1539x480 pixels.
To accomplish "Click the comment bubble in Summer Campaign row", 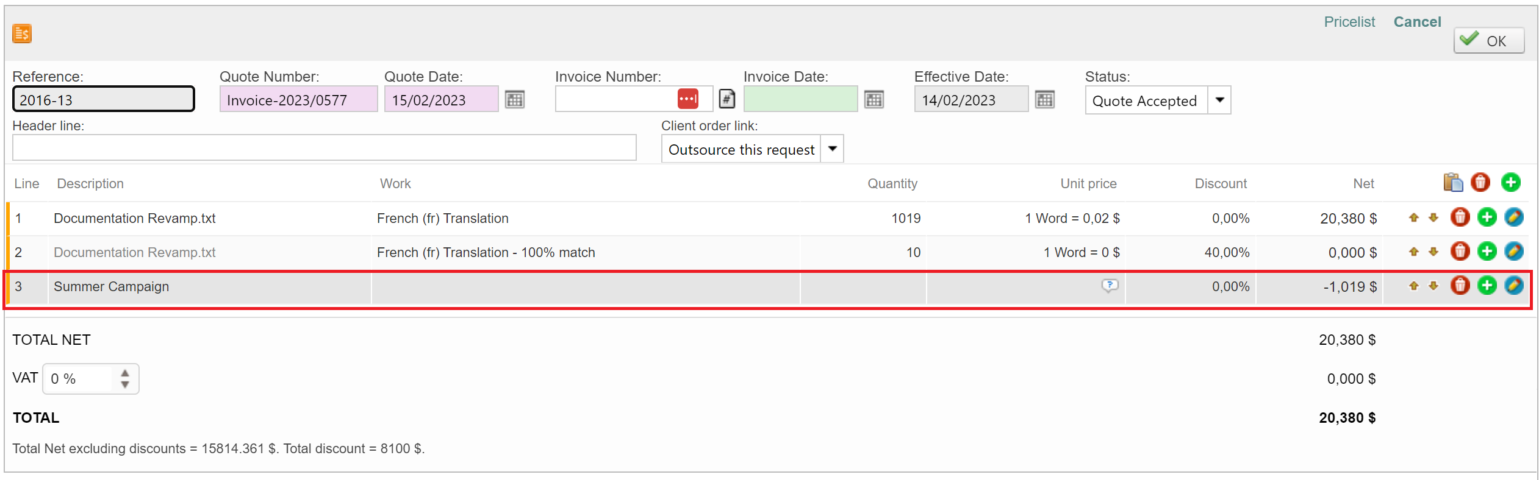I will click(1110, 285).
